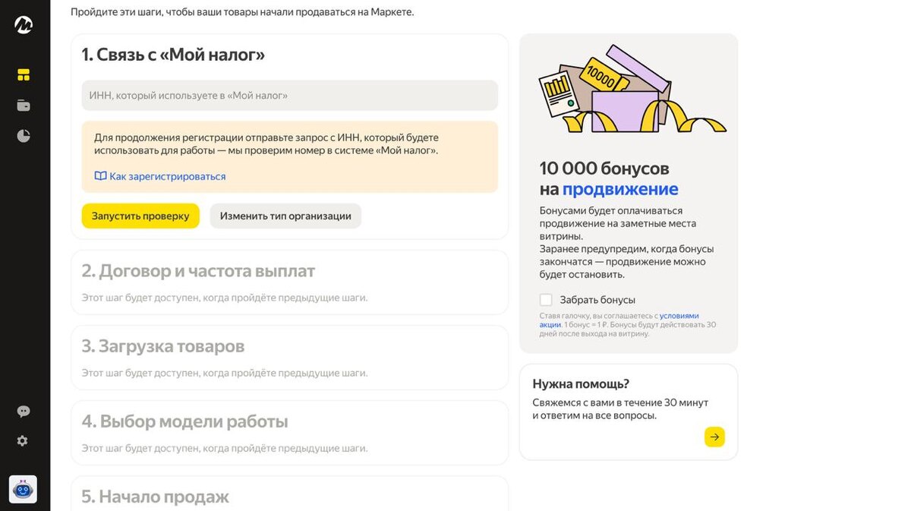Open the settings gear in the sidebar
The image size is (911, 511).
coord(23,440)
